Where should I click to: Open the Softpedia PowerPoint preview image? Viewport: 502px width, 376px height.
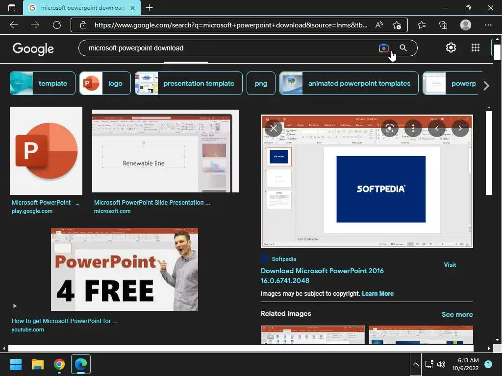point(367,181)
